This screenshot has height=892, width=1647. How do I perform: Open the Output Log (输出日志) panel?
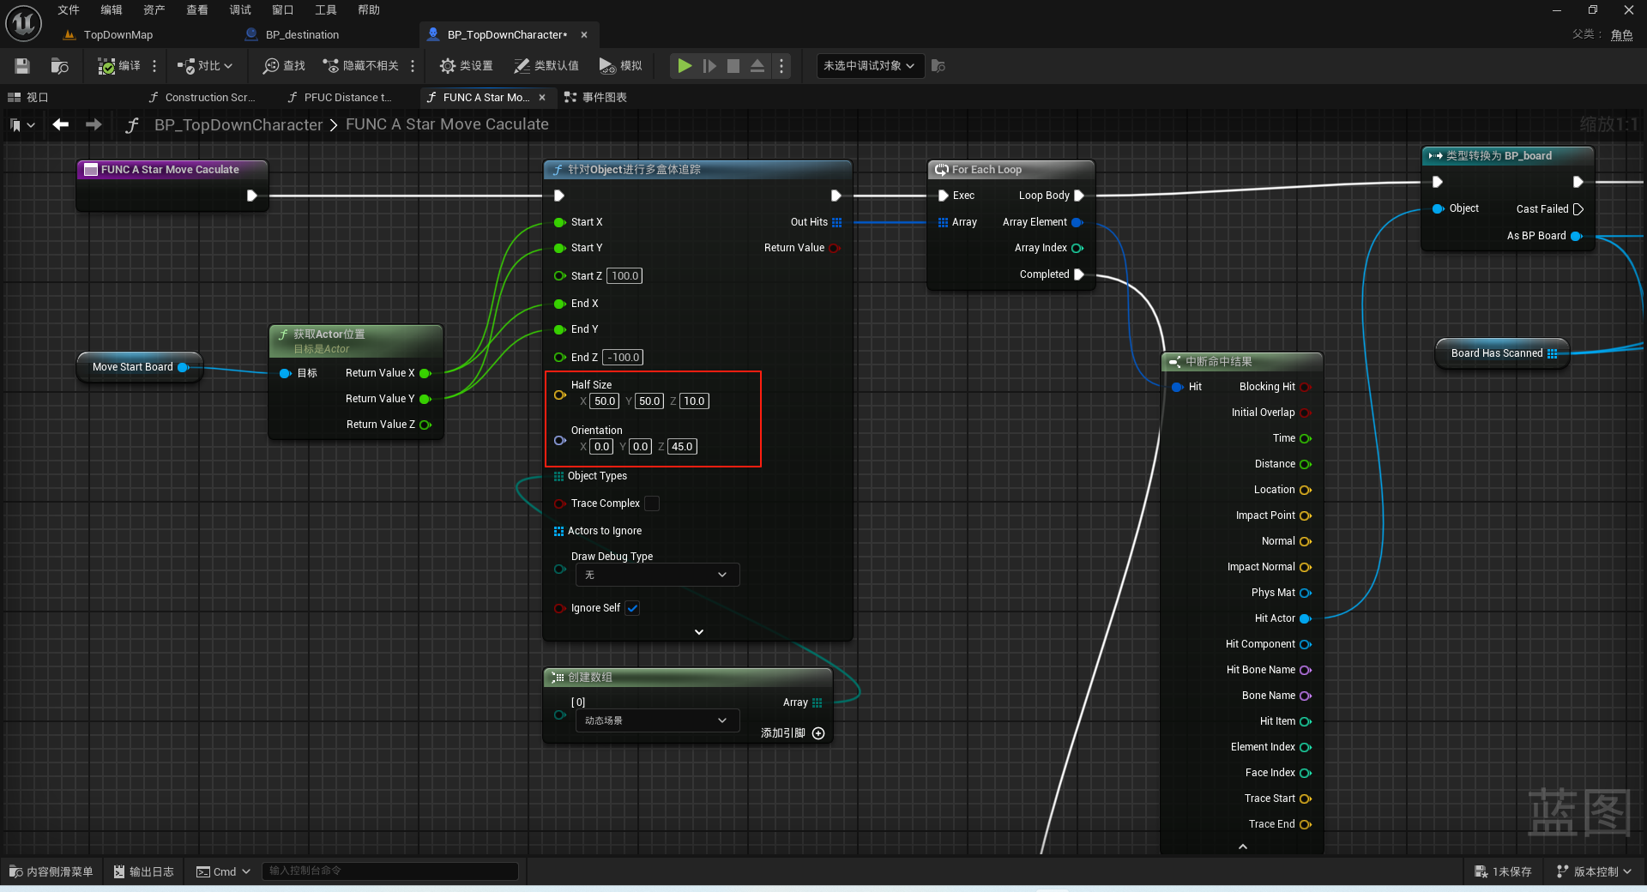coord(144,871)
